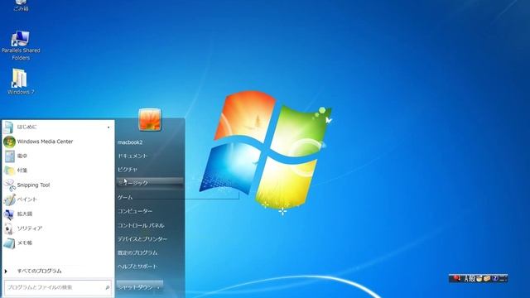Open the ピクチャ folder link
530x298 pixels.
coord(128,169)
